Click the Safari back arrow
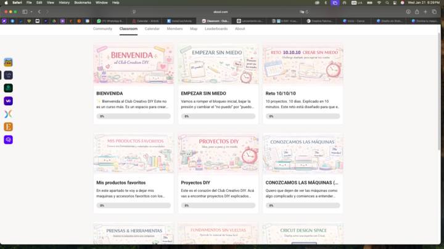The width and height of the screenshot is (444, 249). (39, 12)
